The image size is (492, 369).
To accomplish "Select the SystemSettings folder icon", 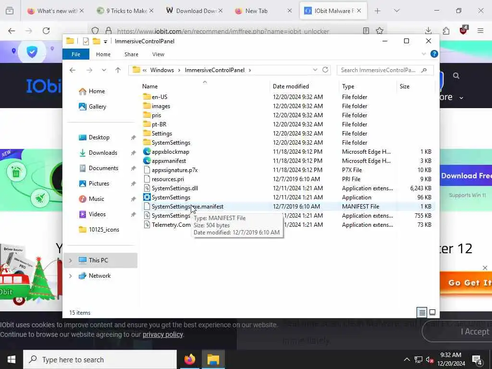I will (147, 142).
